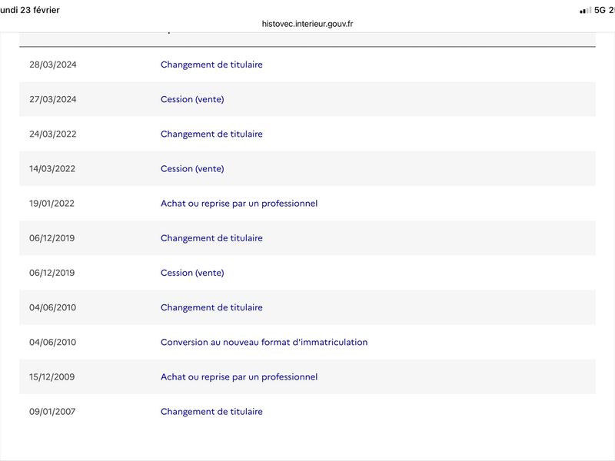Click Changement de titulaire dated 09/01/2007
The width and height of the screenshot is (615, 461).
coord(211,412)
